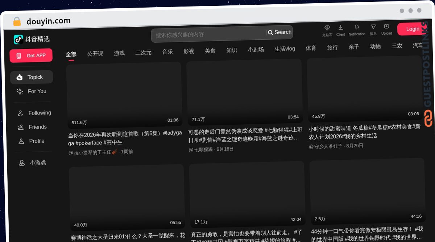Open the title 44分钟一口气带你看完傲安极限孤岛生存
The height and width of the screenshot is (242, 435).
pyautogui.click(x=367, y=233)
